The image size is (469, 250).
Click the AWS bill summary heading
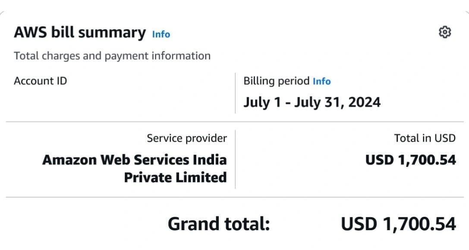(80, 33)
